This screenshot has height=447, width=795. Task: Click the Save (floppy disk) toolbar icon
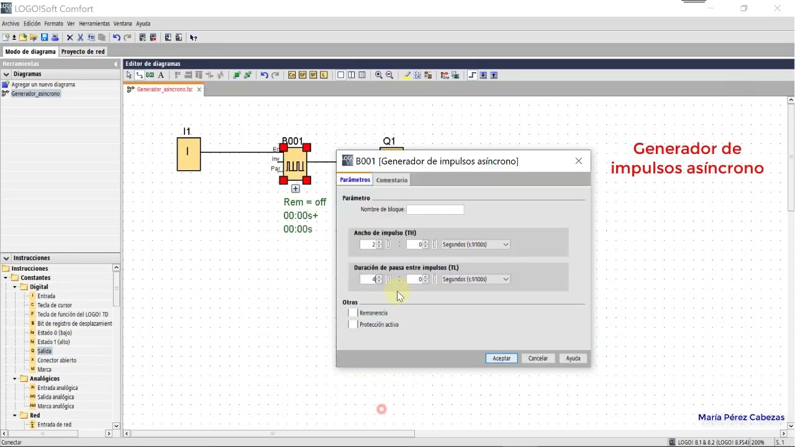44,38
